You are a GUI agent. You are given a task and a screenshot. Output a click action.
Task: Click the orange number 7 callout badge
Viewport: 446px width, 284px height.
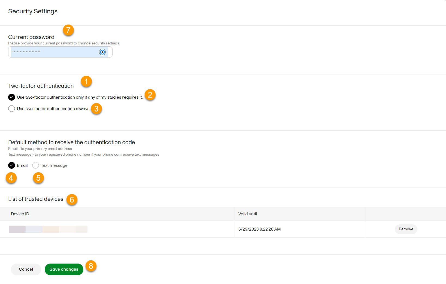tap(68, 30)
